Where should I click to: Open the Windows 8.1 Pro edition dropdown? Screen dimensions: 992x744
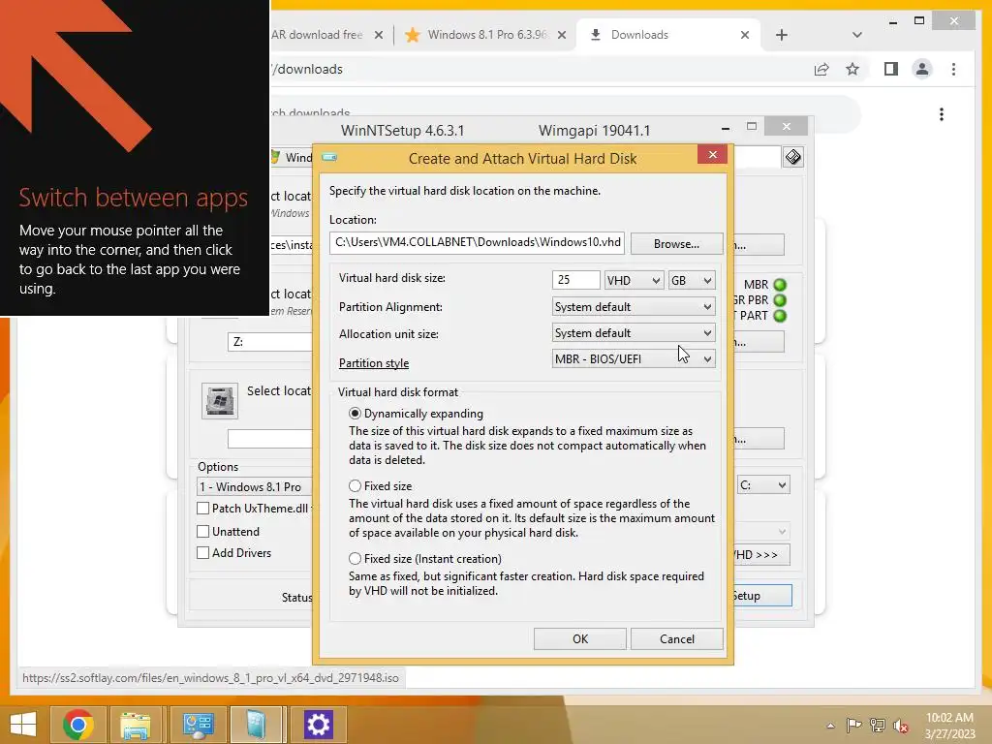coord(255,486)
